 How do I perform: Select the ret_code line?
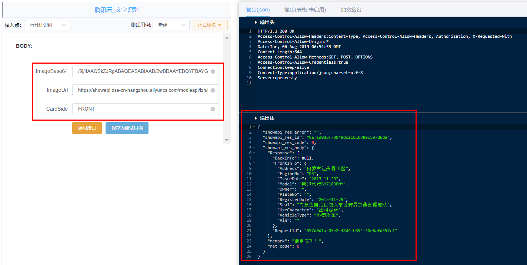coord(283,246)
